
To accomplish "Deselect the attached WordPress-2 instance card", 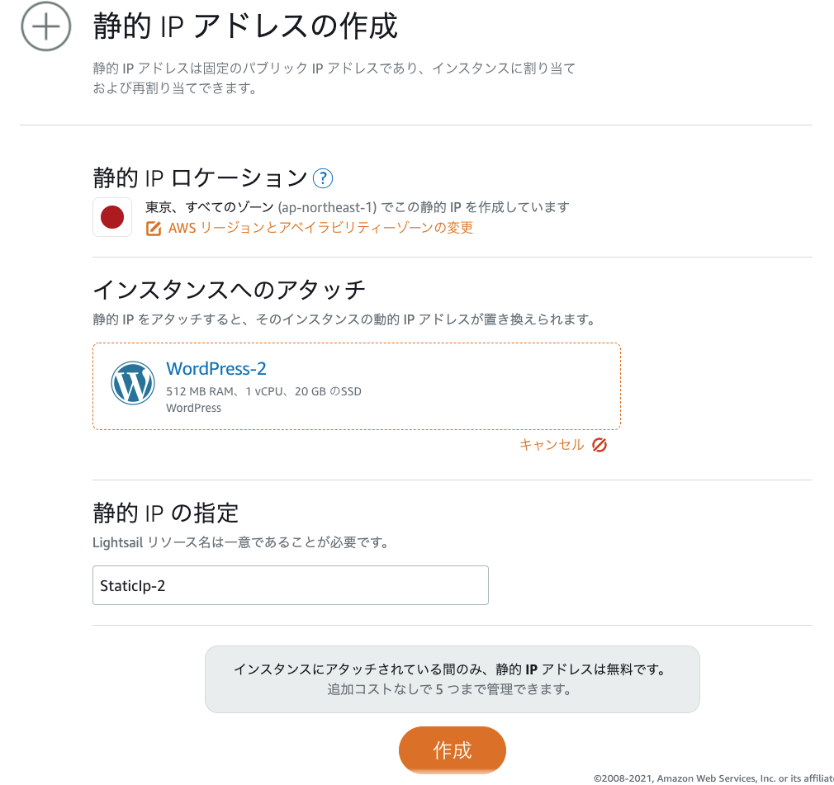I will coord(356,385).
